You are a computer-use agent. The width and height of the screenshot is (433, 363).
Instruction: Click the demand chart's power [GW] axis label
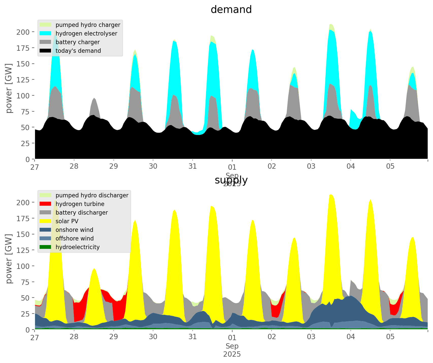pos(9,88)
